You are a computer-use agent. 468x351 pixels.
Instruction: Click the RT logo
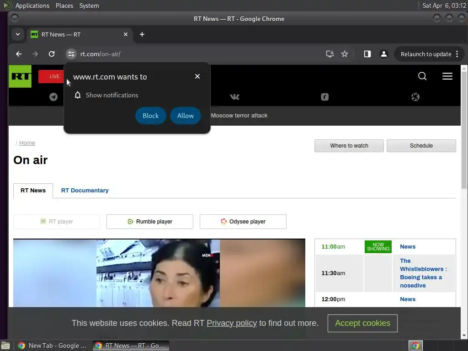[x=20, y=76]
